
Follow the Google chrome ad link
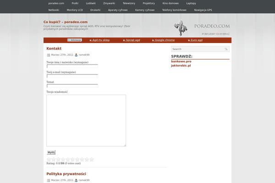point(163,40)
